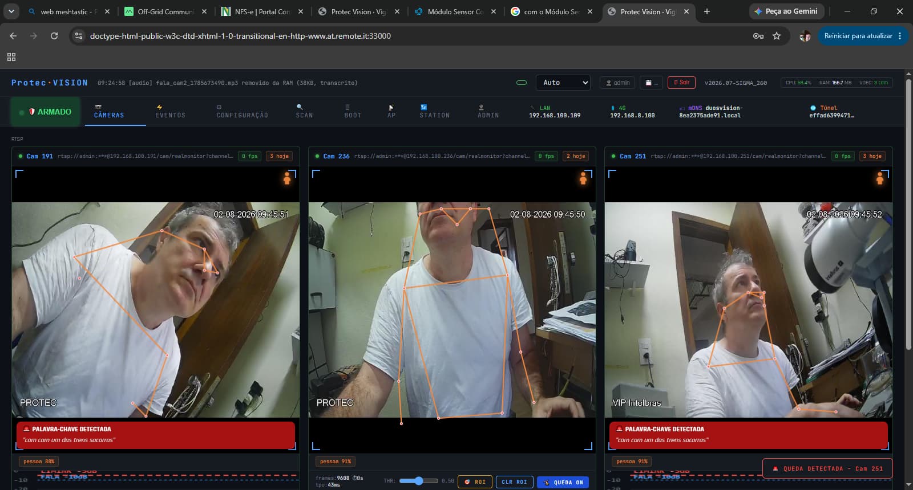Click the person detection icon on Cam 251
Image resolution: width=913 pixels, height=490 pixels.
(880, 178)
